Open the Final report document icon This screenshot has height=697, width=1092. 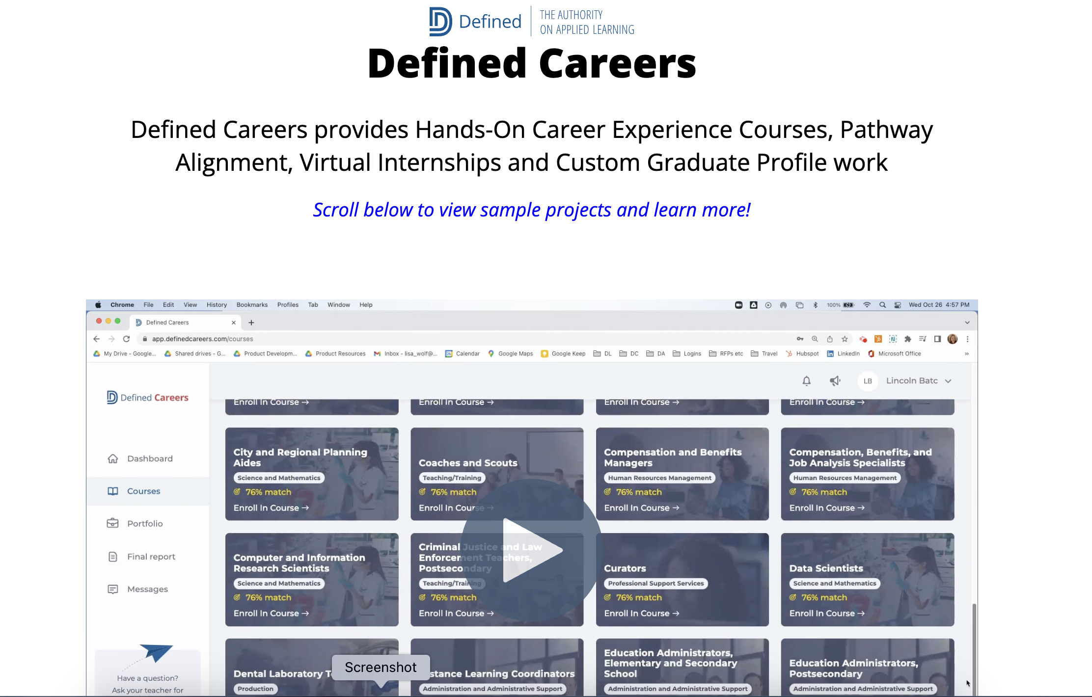pyautogui.click(x=113, y=556)
